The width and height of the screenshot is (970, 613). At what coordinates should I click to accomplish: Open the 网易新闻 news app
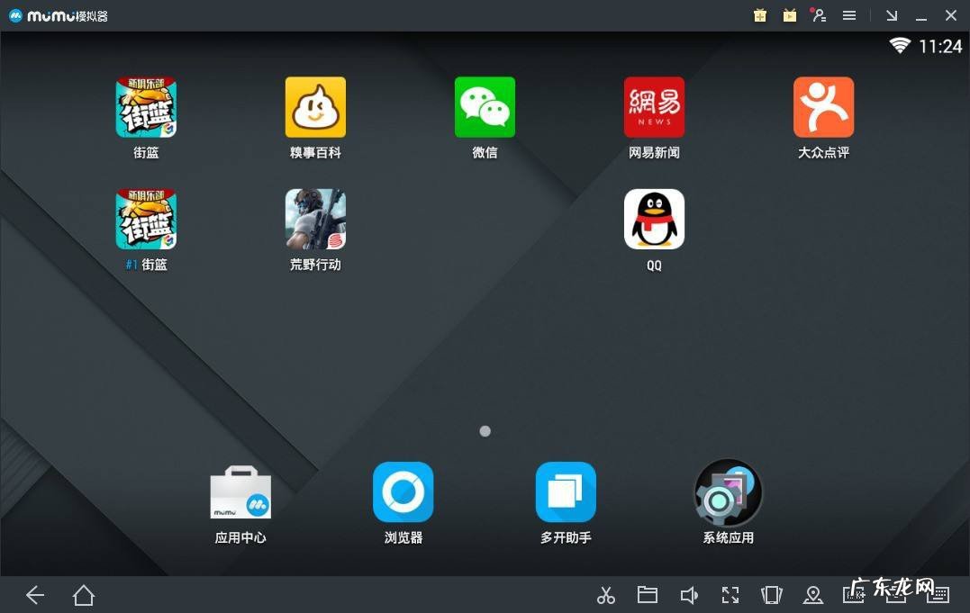(x=654, y=107)
